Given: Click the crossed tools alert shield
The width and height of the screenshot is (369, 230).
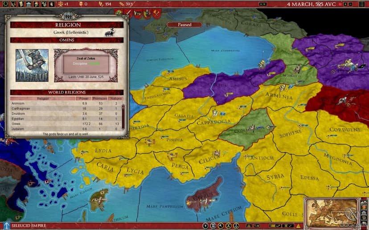Looking at the screenshot, I should coord(156,14).
